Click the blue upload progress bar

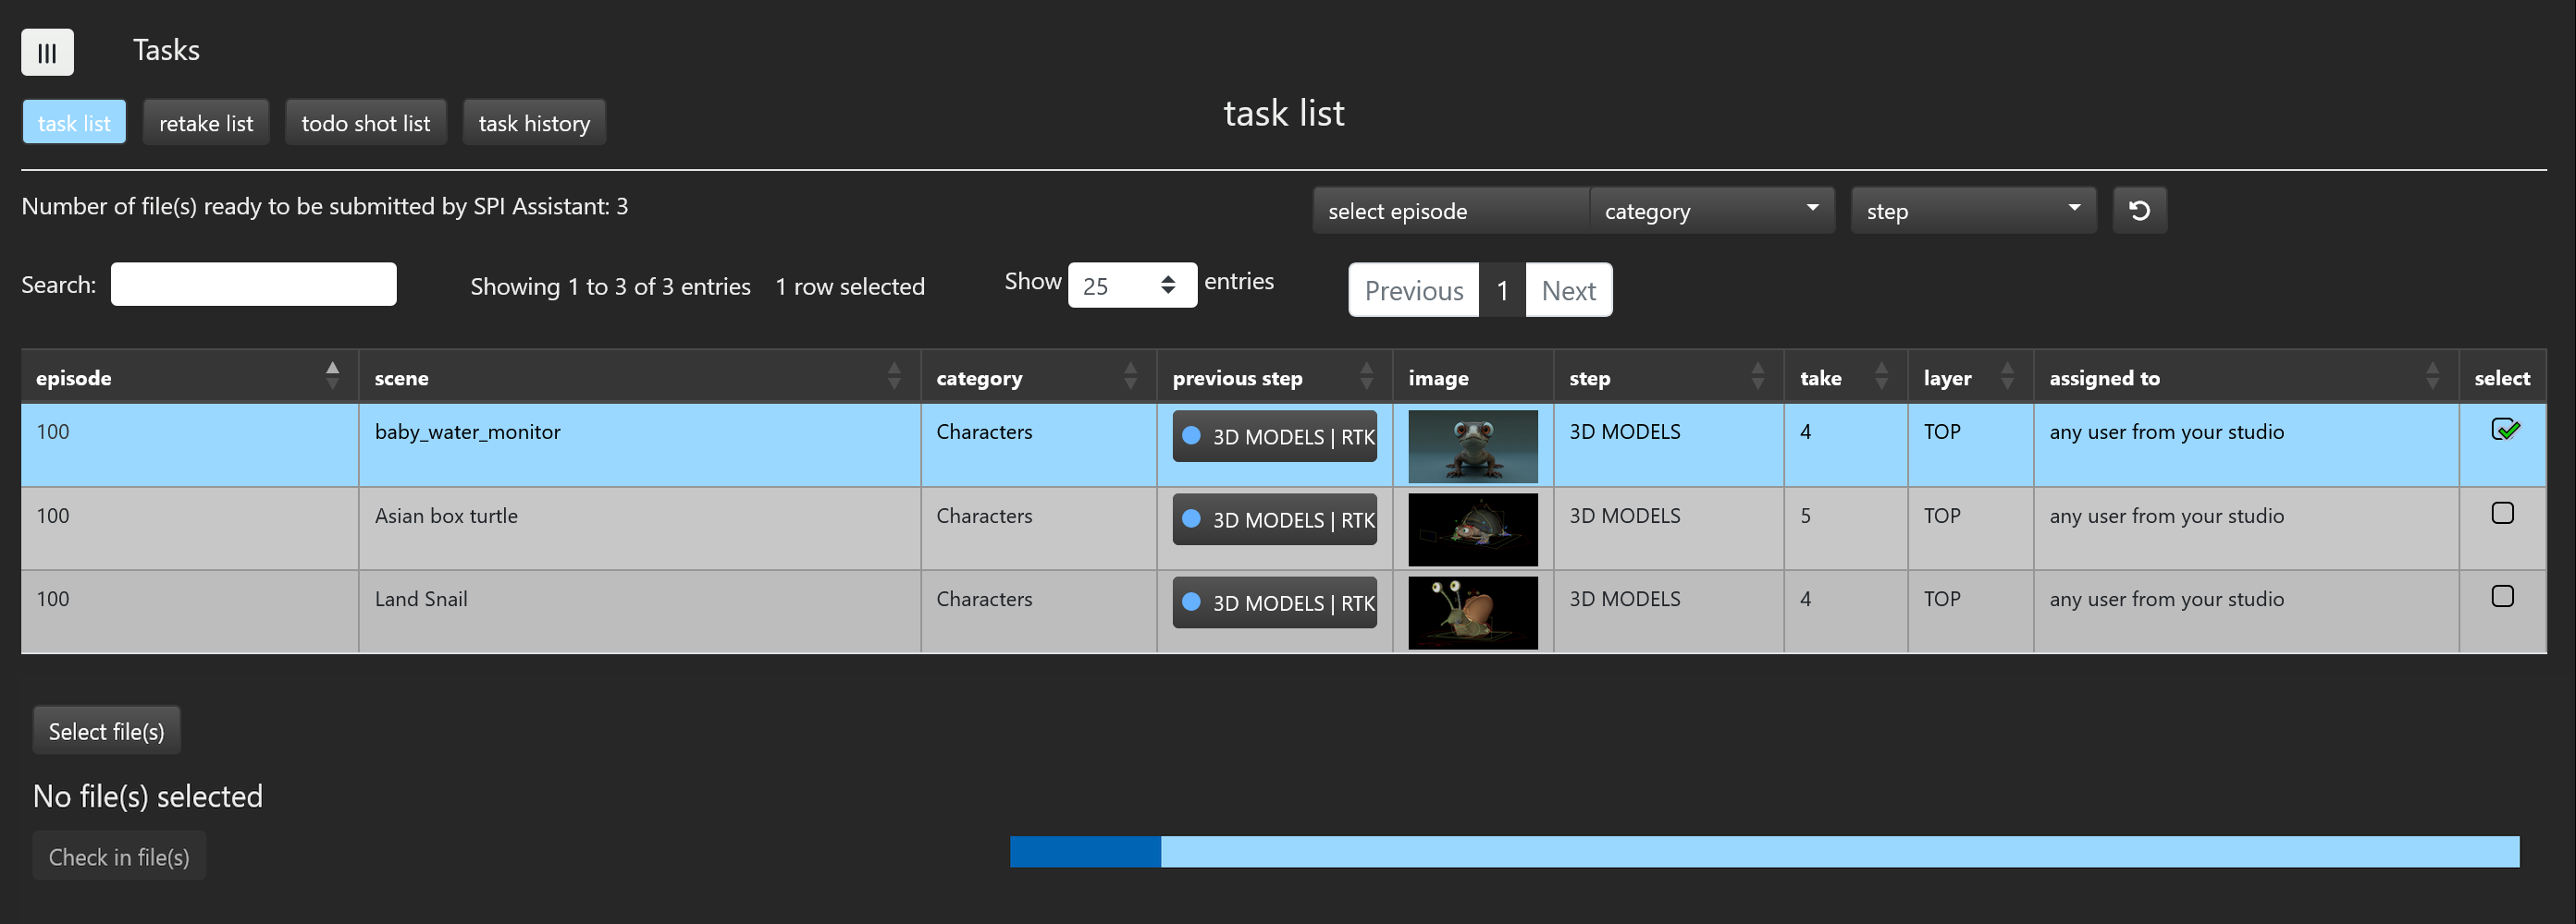tap(1764, 852)
